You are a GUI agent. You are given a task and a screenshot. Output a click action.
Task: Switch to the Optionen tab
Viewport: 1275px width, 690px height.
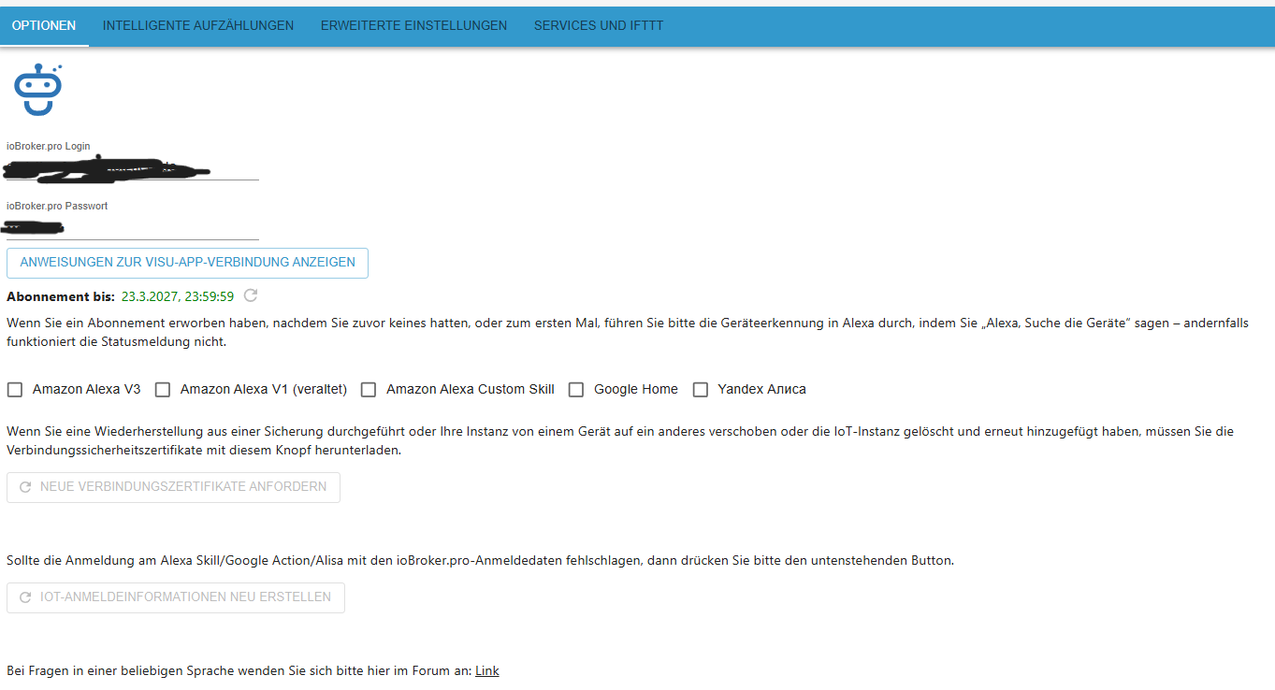pos(44,25)
